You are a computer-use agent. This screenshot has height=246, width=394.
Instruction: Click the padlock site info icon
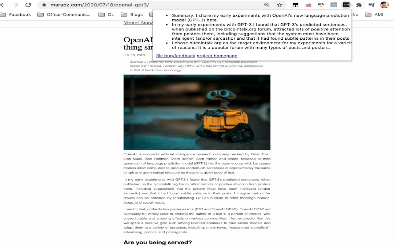pyautogui.click(x=44, y=5)
